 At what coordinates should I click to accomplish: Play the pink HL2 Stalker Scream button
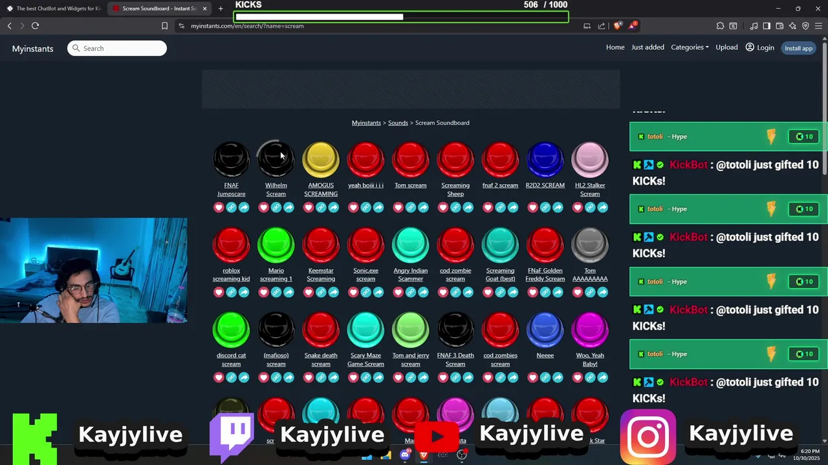tap(590, 160)
